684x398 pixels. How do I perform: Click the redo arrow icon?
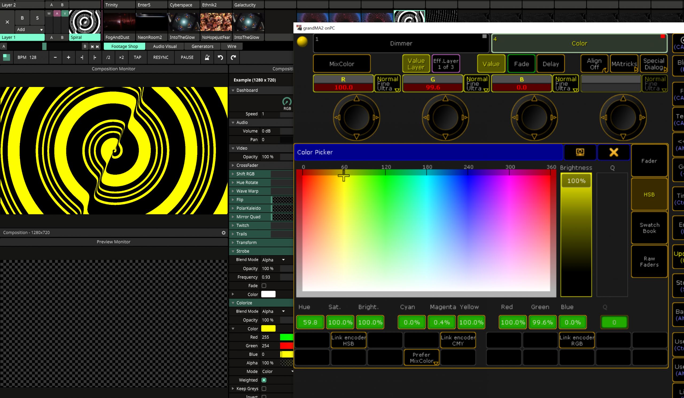pyautogui.click(x=233, y=57)
